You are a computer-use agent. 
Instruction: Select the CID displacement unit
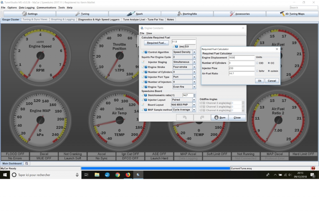pyautogui.click(x=257, y=63)
